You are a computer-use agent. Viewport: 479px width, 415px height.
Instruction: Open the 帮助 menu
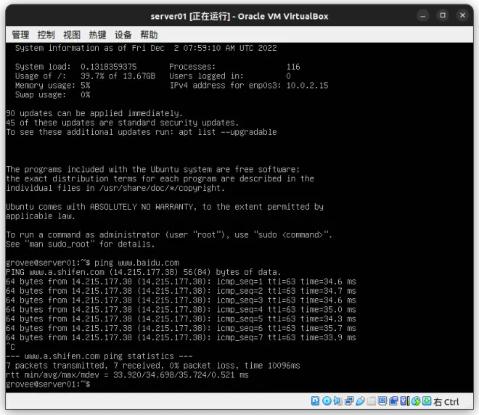[x=149, y=35]
